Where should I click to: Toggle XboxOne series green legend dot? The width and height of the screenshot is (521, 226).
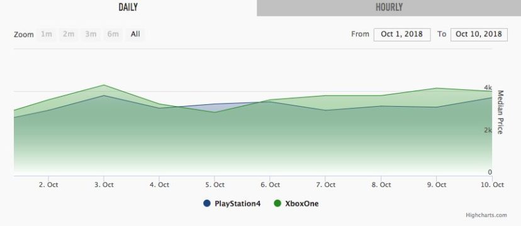click(277, 203)
